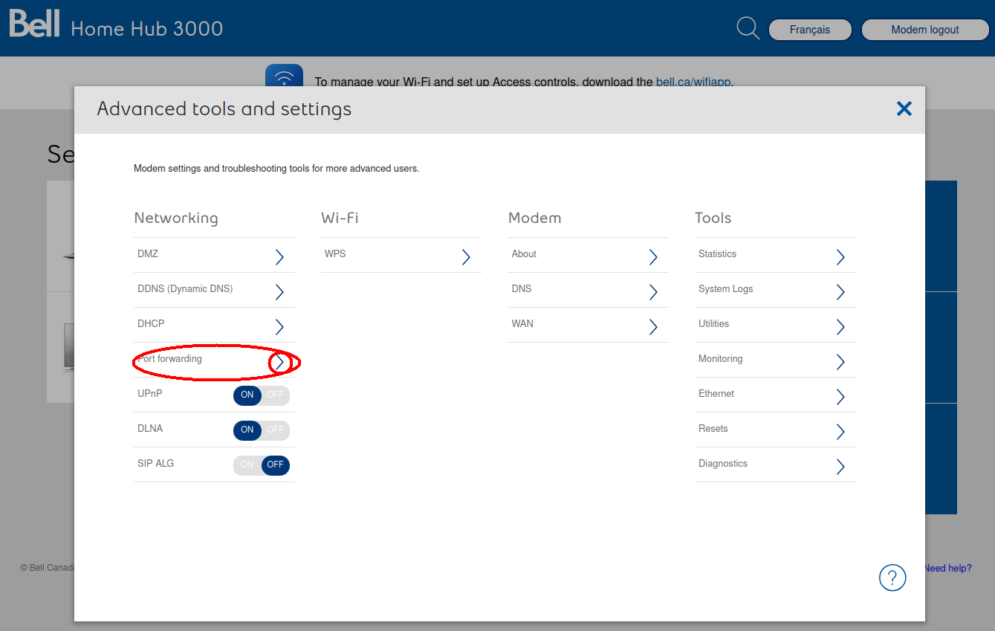This screenshot has height=631, width=995.
Task: Open modem About chevron
Action: pos(653,257)
